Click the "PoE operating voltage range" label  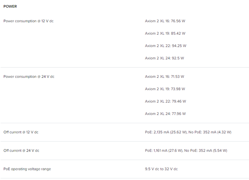click(27, 169)
